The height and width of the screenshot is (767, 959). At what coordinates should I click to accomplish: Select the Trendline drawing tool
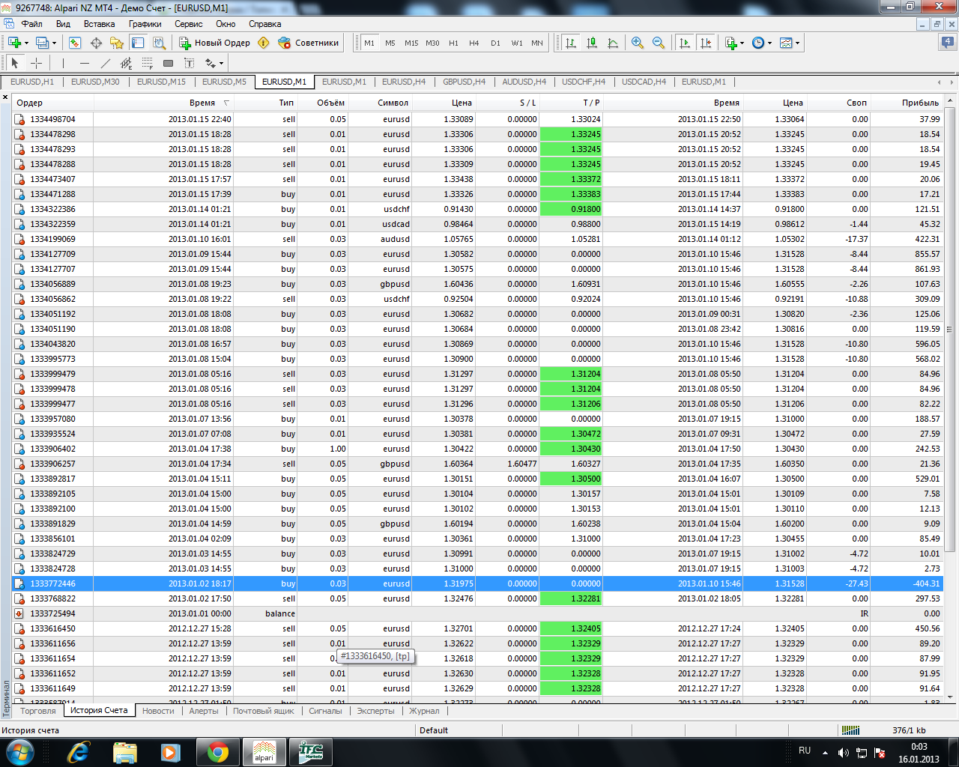105,64
